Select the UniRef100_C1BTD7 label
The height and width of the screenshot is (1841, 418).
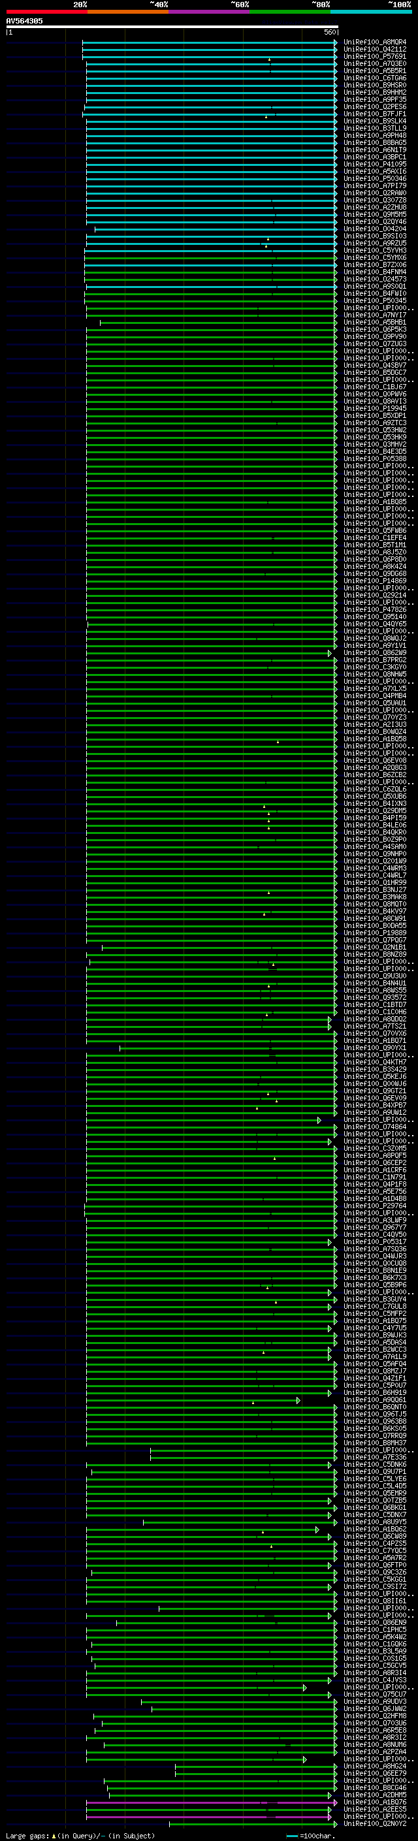tap(375, 1005)
